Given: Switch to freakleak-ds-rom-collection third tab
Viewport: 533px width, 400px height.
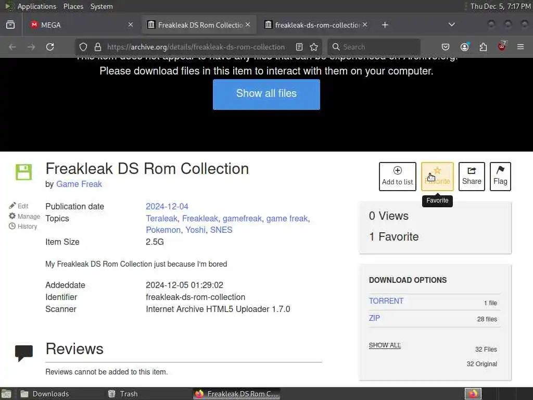Looking at the screenshot, I should tap(316, 25).
